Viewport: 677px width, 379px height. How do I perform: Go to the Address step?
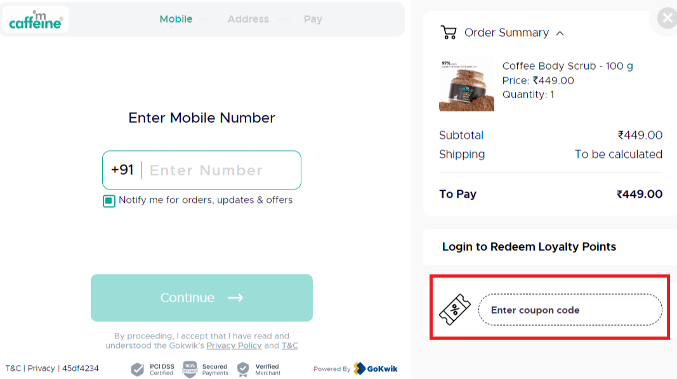pyautogui.click(x=248, y=19)
